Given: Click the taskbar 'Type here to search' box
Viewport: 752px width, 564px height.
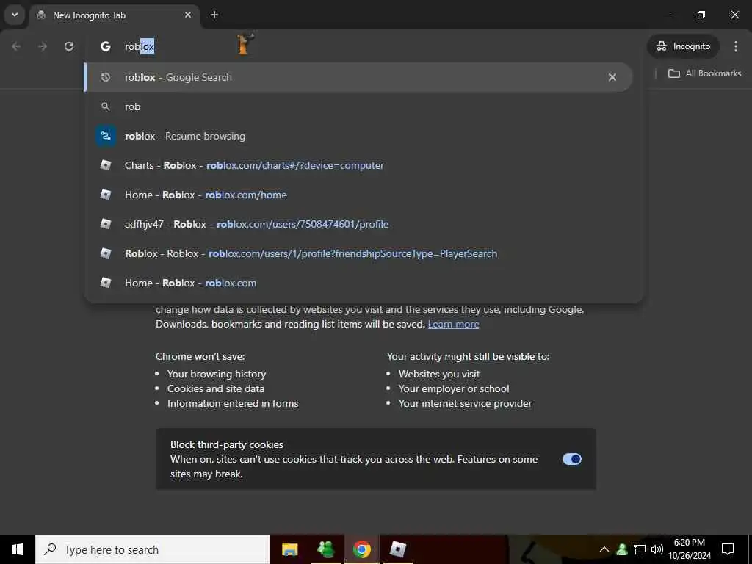Looking at the screenshot, I should 153,549.
